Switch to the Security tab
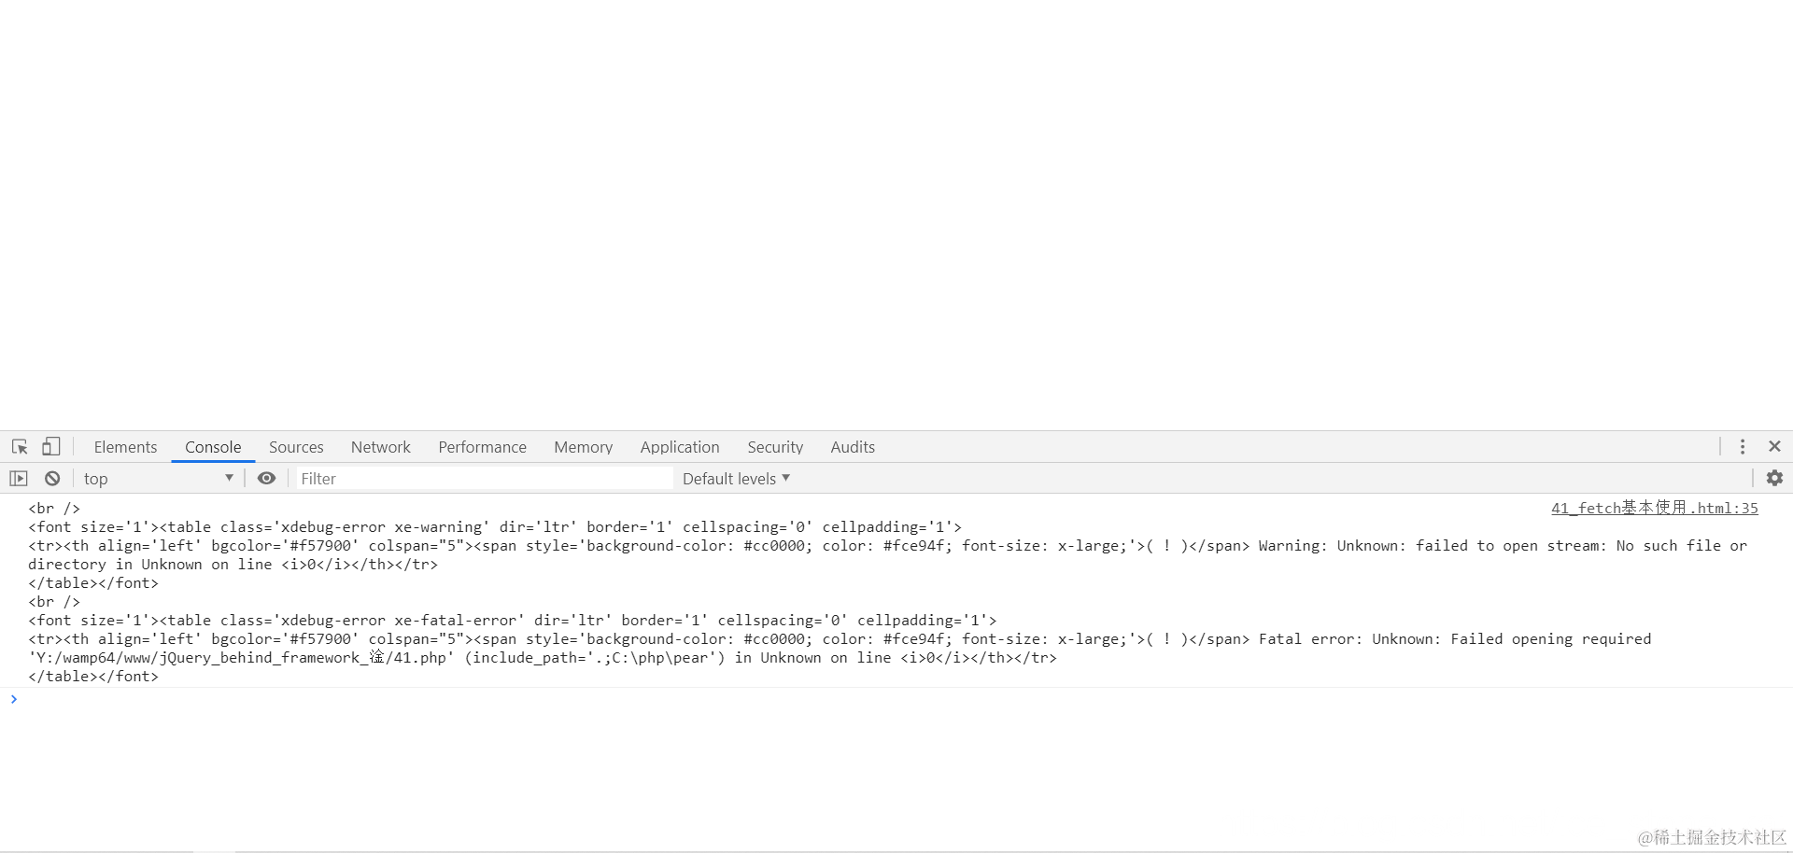This screenshot has height=853, width=1793. coord(775,447)
